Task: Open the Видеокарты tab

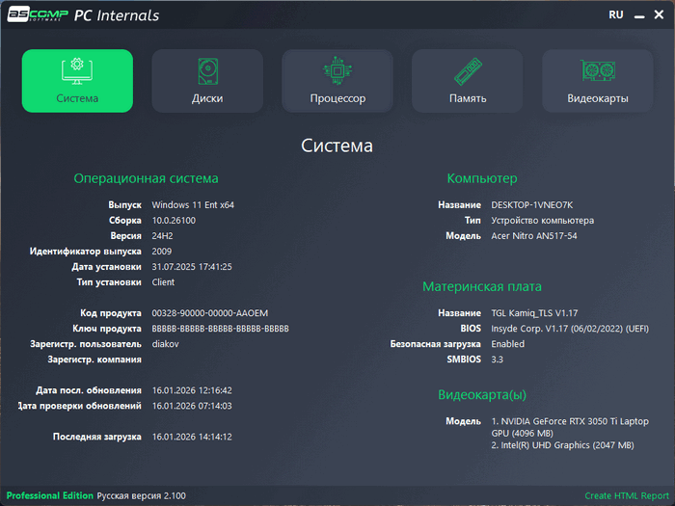Action: 598,81
